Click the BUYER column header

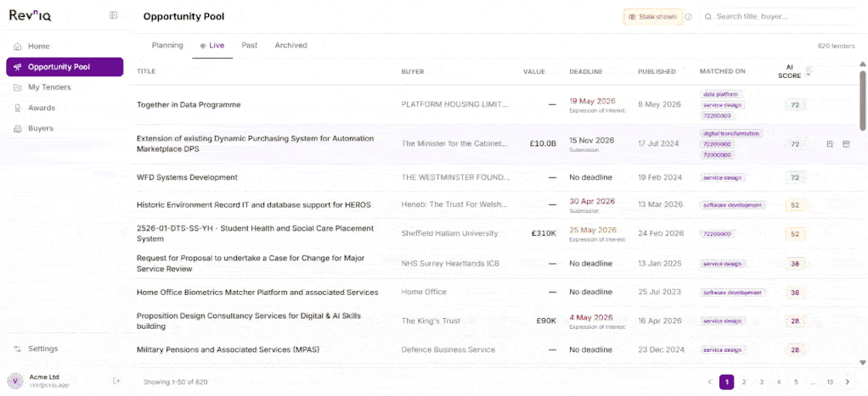(413, 71)
